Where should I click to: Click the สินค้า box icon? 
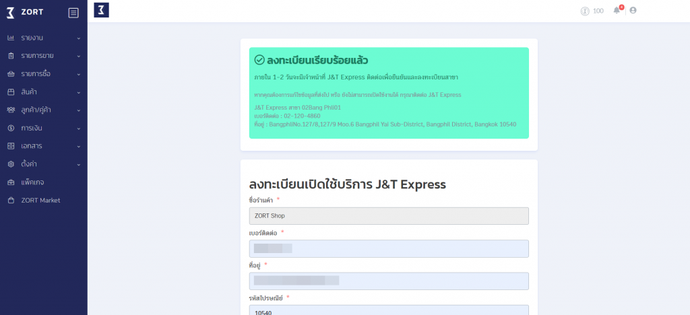(x=11, y=92)
